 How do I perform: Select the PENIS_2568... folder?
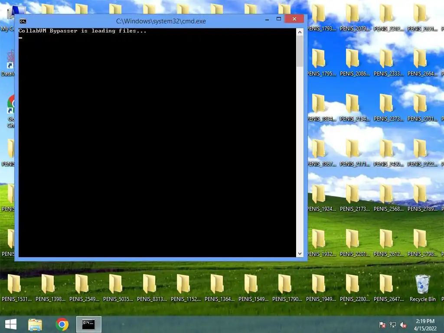pos(389,198)
